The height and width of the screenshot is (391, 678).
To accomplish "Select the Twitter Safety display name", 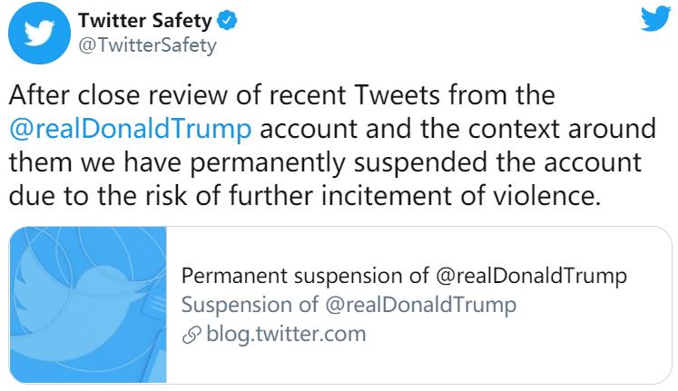I will [145, 20].
